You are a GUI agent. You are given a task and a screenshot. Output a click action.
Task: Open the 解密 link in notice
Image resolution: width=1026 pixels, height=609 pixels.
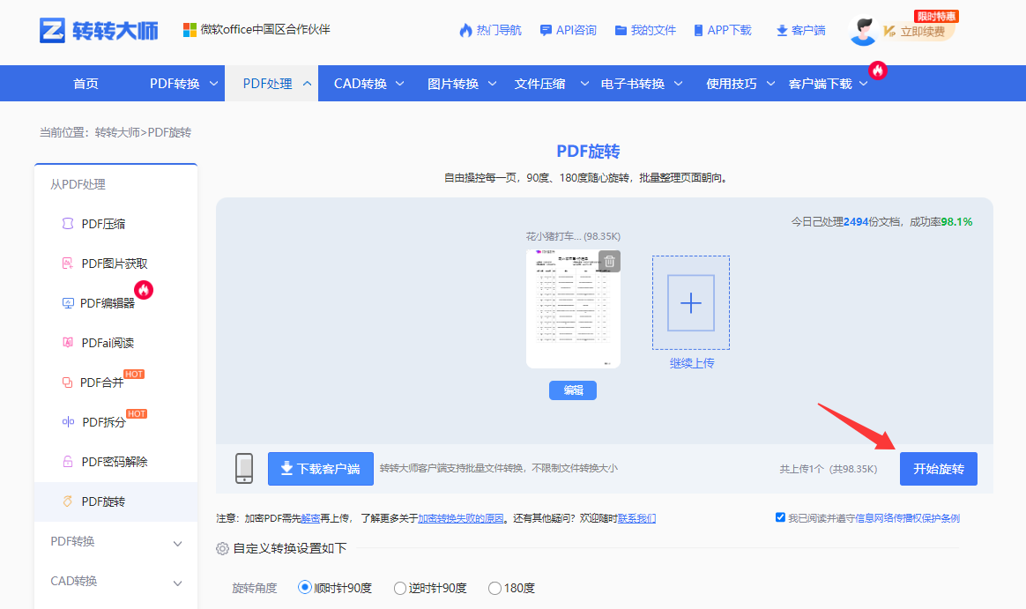tap(310, 518)
